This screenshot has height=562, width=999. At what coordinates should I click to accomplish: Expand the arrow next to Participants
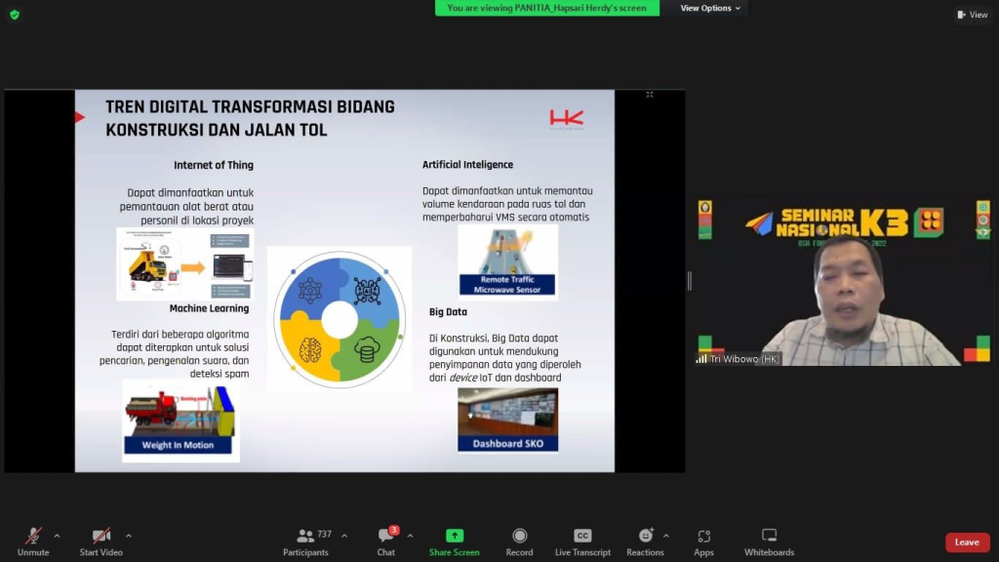[344, 536]
